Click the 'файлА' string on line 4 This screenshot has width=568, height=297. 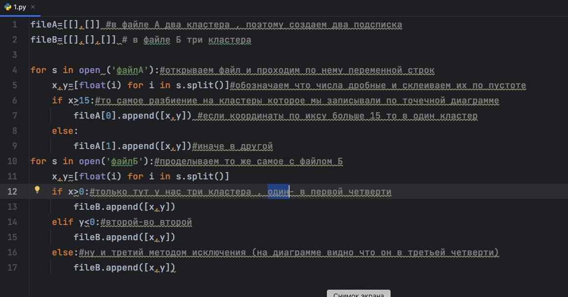(x=130, y=70)
